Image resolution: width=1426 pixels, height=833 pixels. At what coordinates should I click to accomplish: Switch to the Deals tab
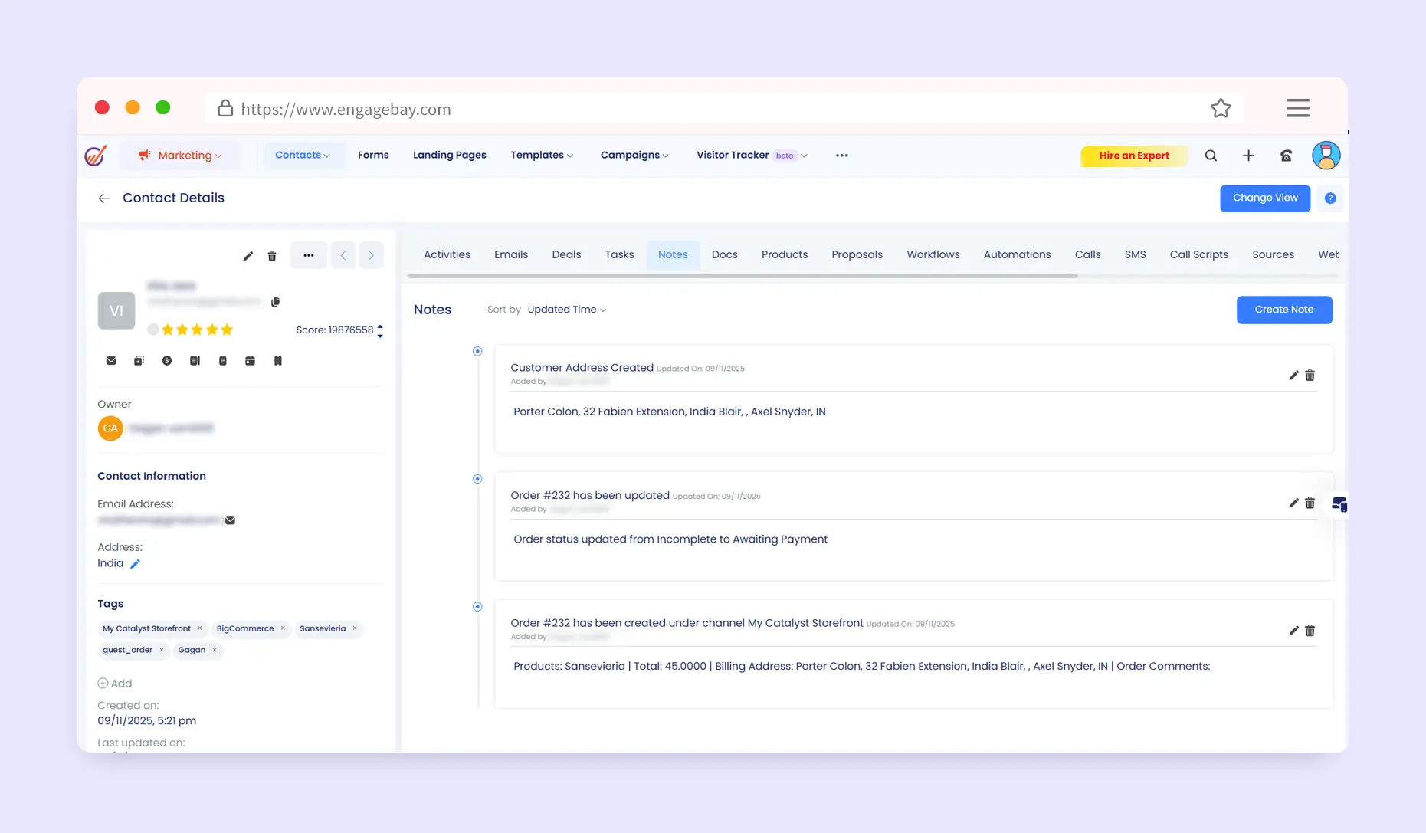coord(566,254)
